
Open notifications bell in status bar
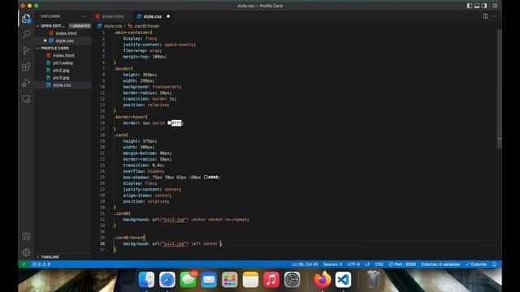pos(495,264)
